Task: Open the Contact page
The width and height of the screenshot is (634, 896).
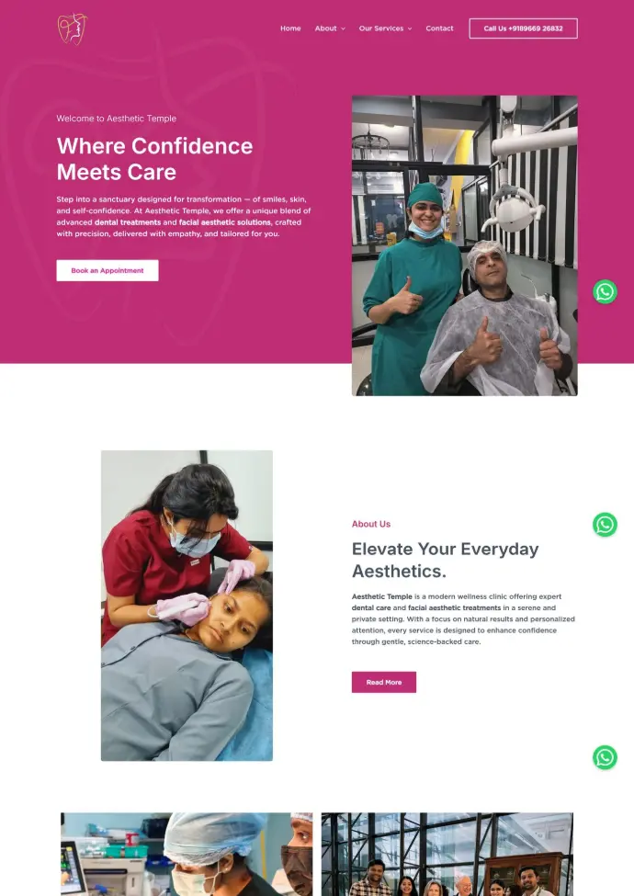Action: [439, 28]
